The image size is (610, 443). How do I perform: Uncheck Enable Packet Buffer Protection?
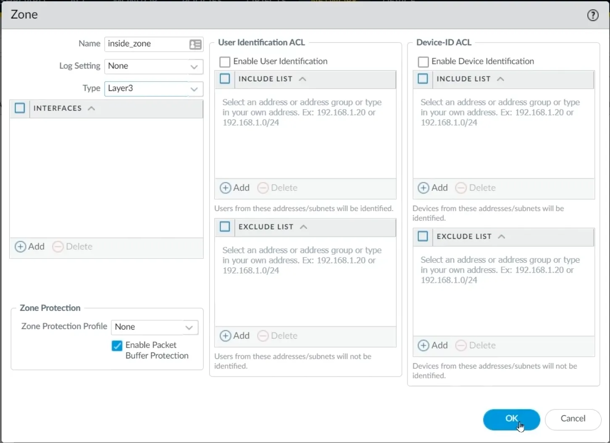[x=117, y=345]
